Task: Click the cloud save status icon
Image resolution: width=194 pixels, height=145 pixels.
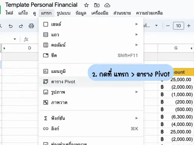Action: coord(107,5)
